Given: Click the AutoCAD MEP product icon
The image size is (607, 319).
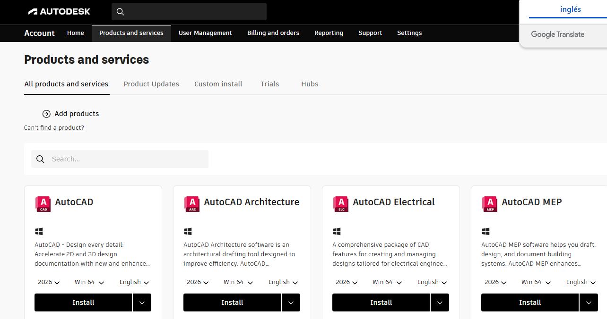Looking at the screenshot, I should click(x=489, y=204).
